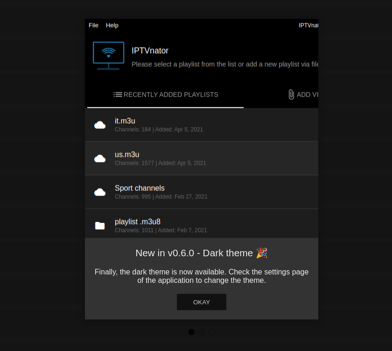Select the first carousel dot indicator
This screenshot has width=392, height=351.
pos(191,332)
